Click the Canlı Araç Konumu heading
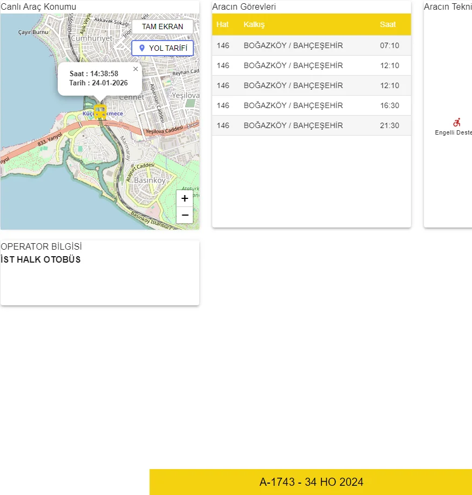Screen dimensions: 472x495 click(38, 6)
